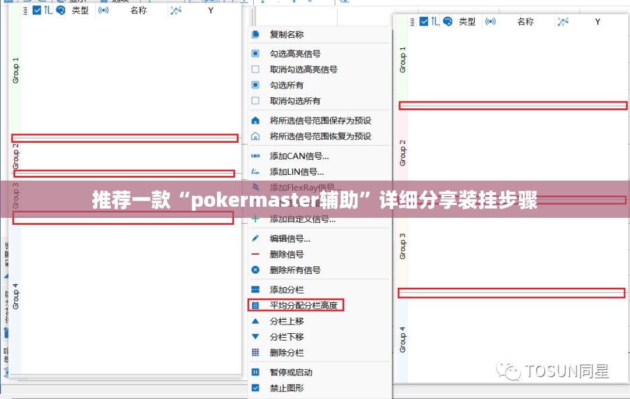Click the 类型 column header in left panel
The image size is (630, 399).
click(x=80, y=10)
